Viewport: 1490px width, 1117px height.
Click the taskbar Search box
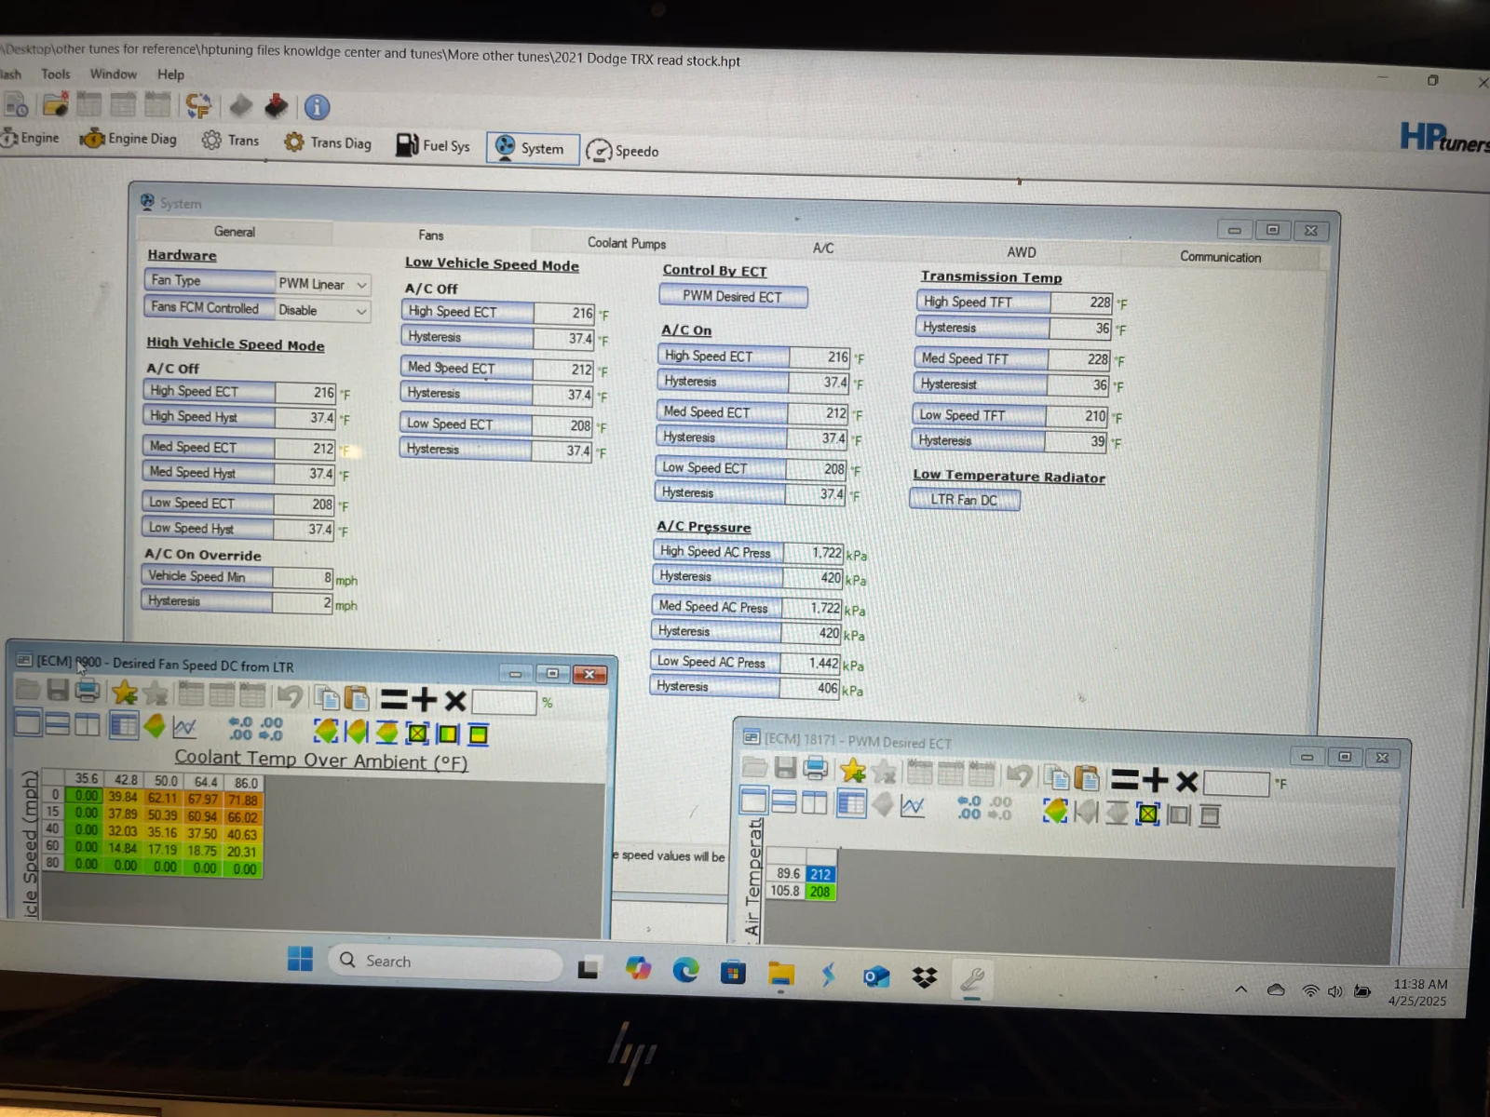click(x=445, y=962)
